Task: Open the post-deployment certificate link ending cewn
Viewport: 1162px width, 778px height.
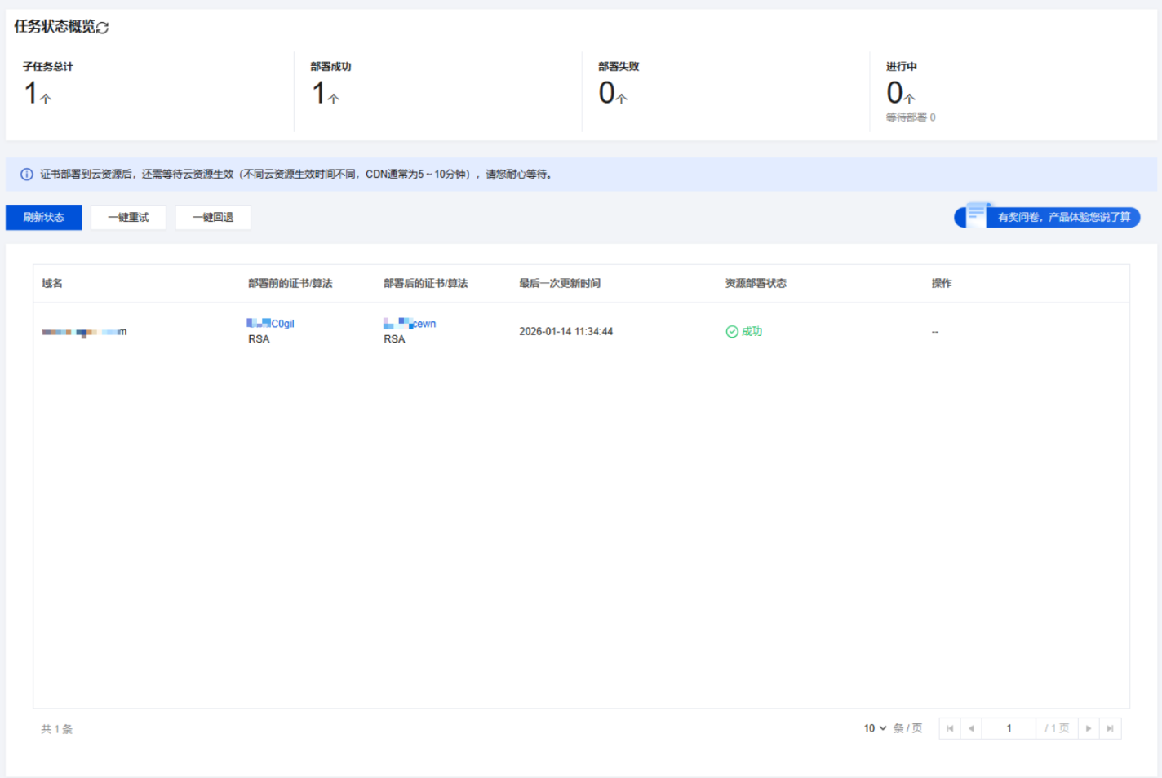Action: pyautogui.click(x=410, y=324)
